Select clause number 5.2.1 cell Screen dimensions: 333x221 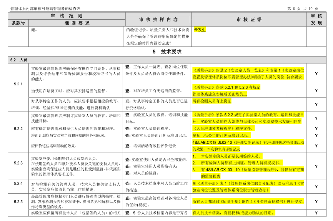[18, 84]
